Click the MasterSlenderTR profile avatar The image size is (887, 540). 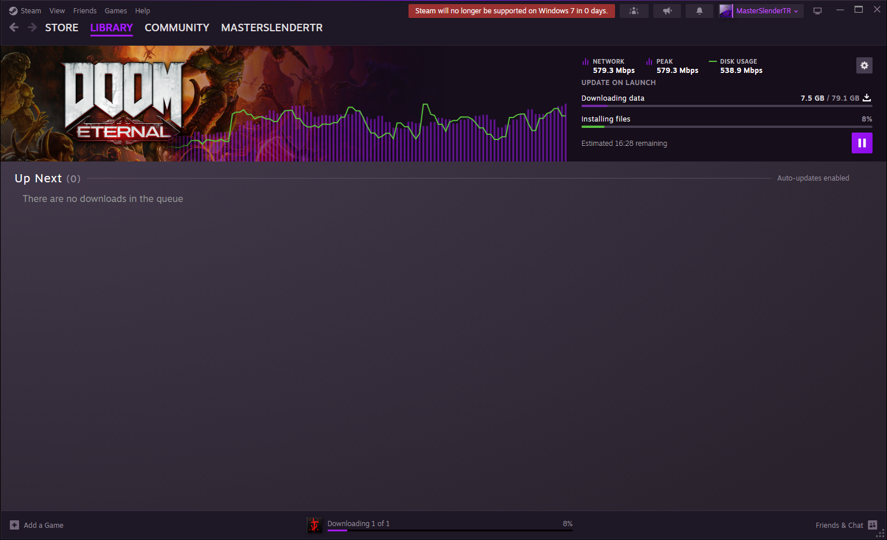[726, 11]
